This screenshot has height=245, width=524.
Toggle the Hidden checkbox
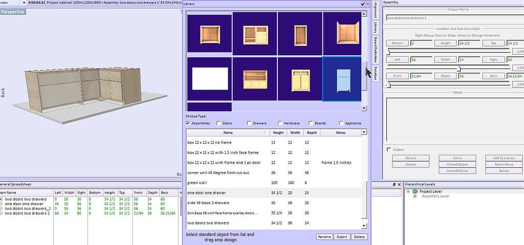[x=389, y=149]
